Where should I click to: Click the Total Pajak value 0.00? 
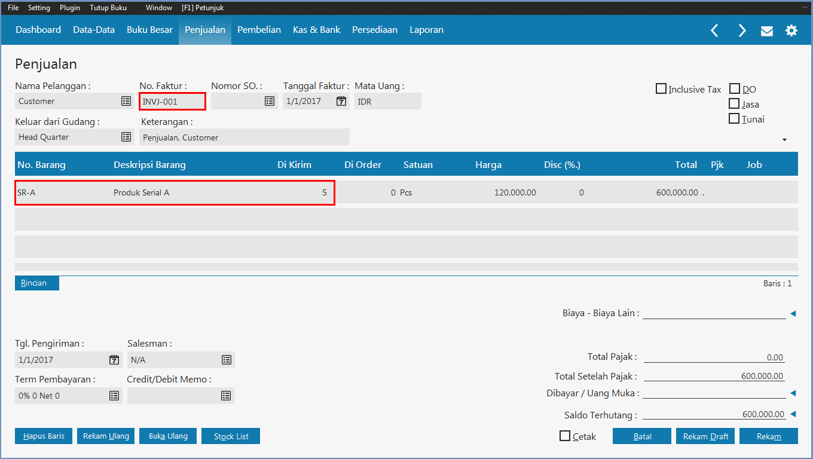click(775, 357)
